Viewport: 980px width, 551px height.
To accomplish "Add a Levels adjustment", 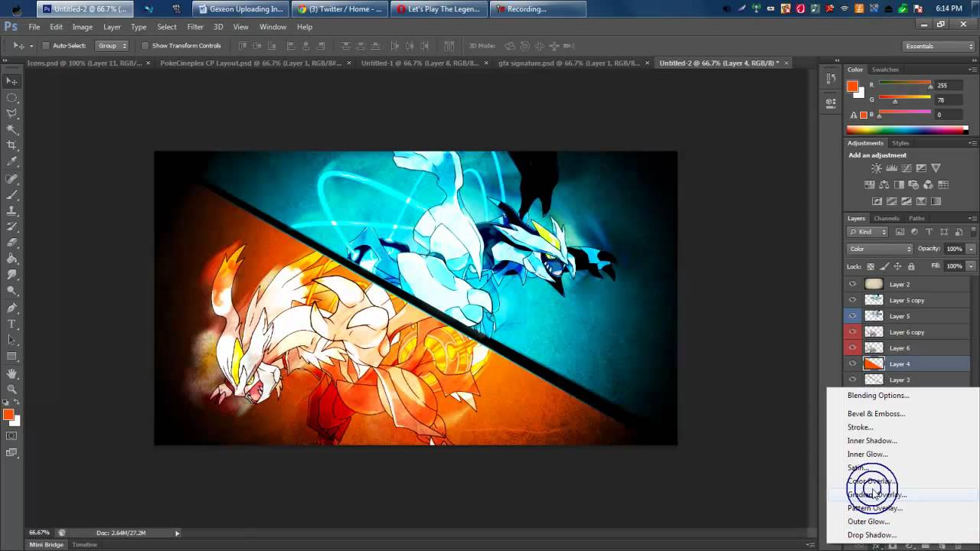I will pos(891,168).
